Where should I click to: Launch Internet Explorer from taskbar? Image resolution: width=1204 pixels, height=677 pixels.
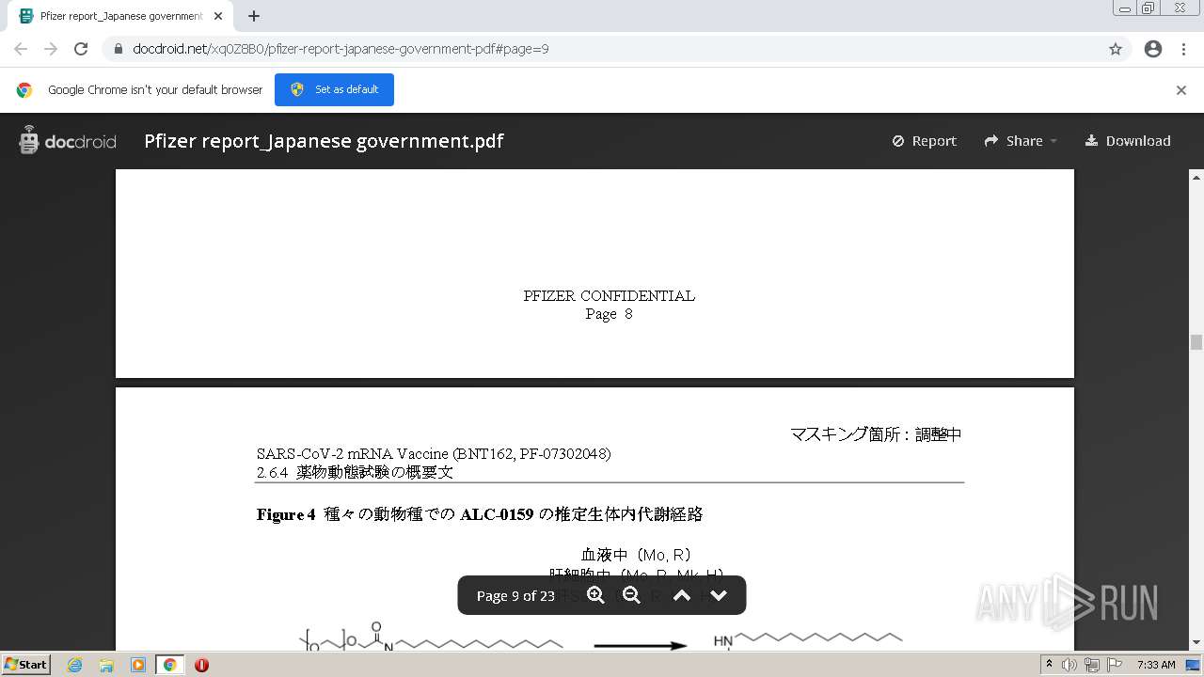(75, 665)
